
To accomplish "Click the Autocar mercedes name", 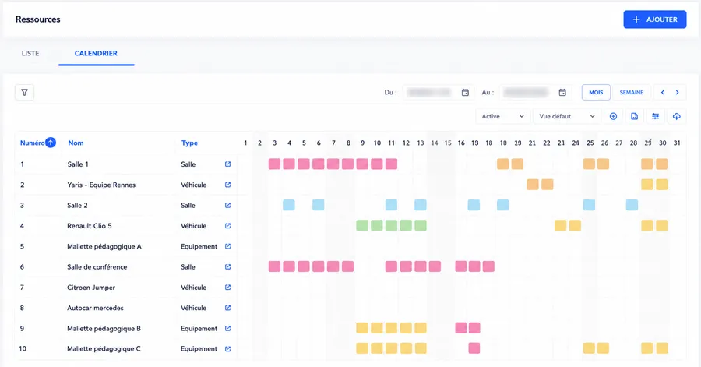I will (95, 308).
